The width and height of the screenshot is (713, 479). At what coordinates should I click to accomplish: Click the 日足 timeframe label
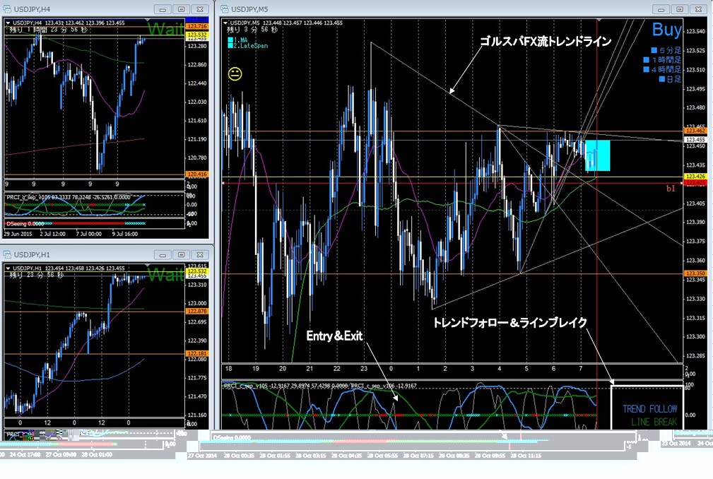click(x=674, y=79)
